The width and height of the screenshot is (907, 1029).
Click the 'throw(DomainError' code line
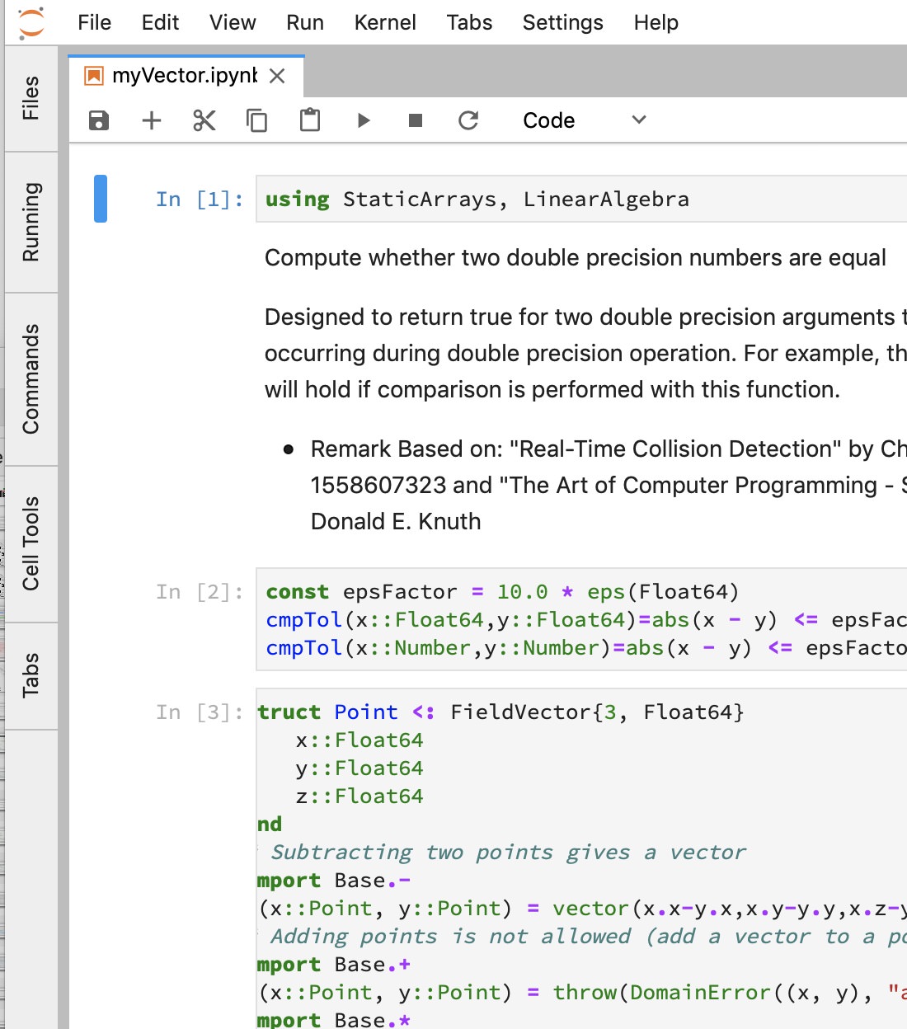pyautogui.click(x=583, y=992)
